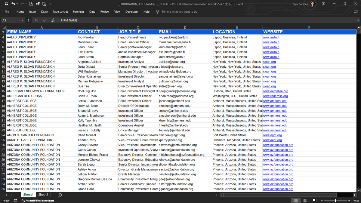This screenshot has width=361, height=203.
Task: Open the Undo history dropdown arrow
Action: (x=17, y=4)
